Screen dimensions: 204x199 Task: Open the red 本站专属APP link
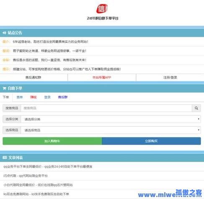pyautogui.click(x=102, y=78)
